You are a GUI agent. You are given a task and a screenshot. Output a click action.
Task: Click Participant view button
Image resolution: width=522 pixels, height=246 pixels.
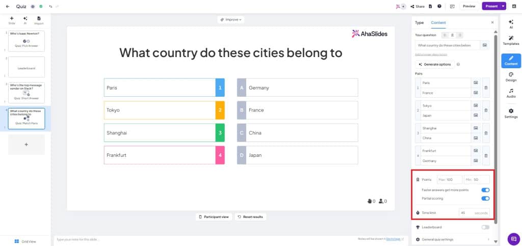(x=214, y=217)
